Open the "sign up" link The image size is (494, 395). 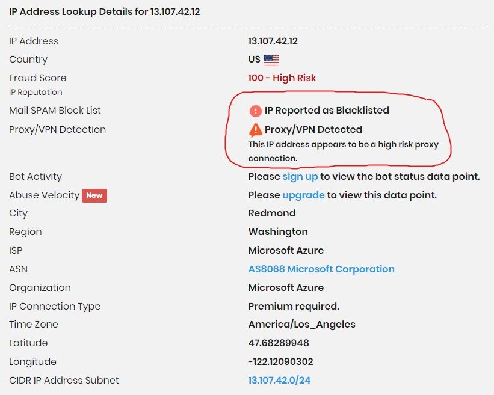(x=300, y=177)
